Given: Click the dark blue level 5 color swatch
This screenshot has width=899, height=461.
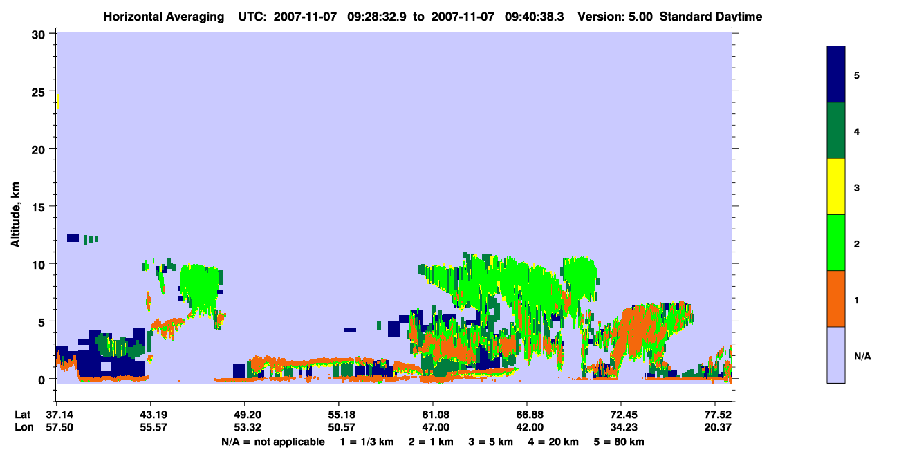Looking at the screenshot, I should pos(836,75).
